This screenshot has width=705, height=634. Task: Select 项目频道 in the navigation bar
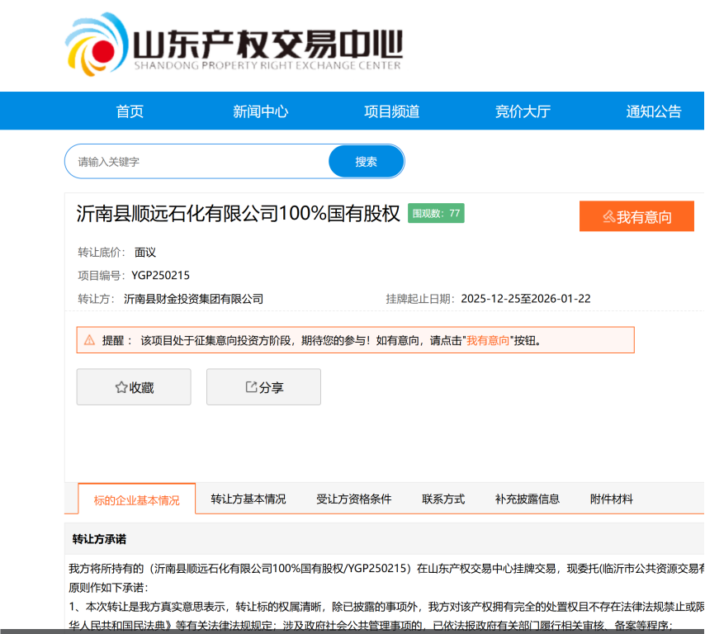tap(390, 111)
